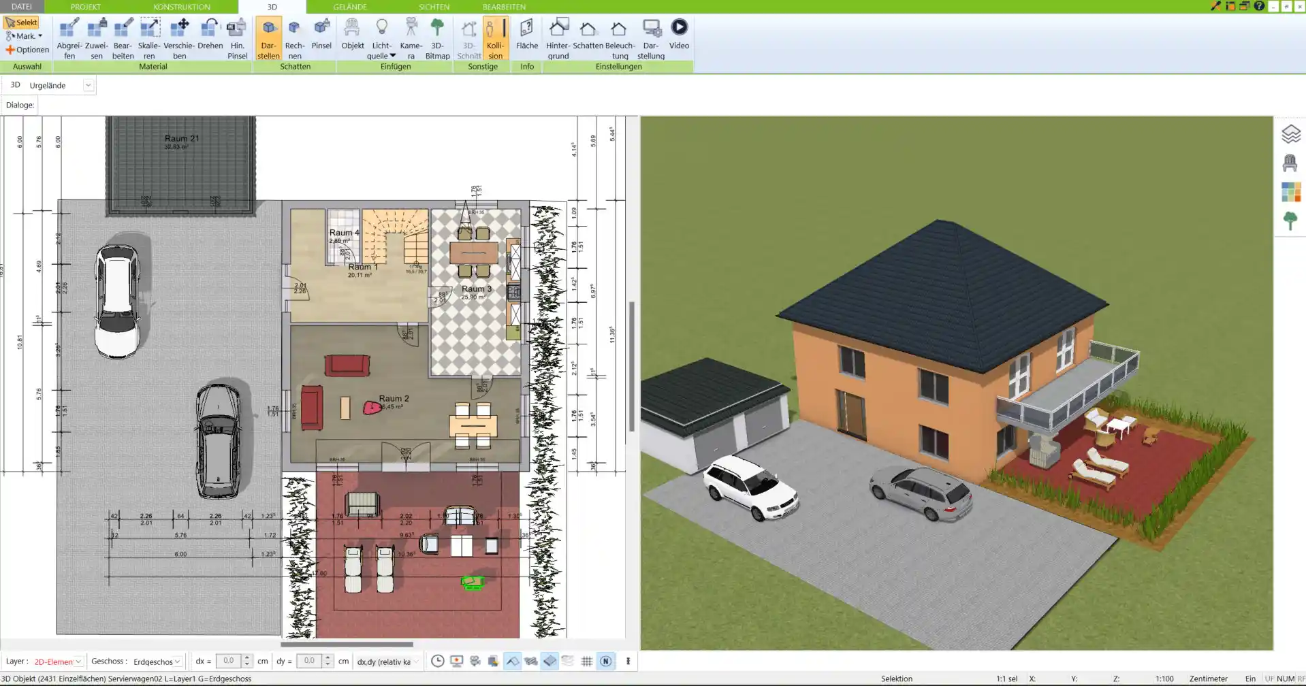This screenshot has height=686, width=1306.
Task: Click the vertical scrollbar of the 2D plan
Action: coord(632,367)
